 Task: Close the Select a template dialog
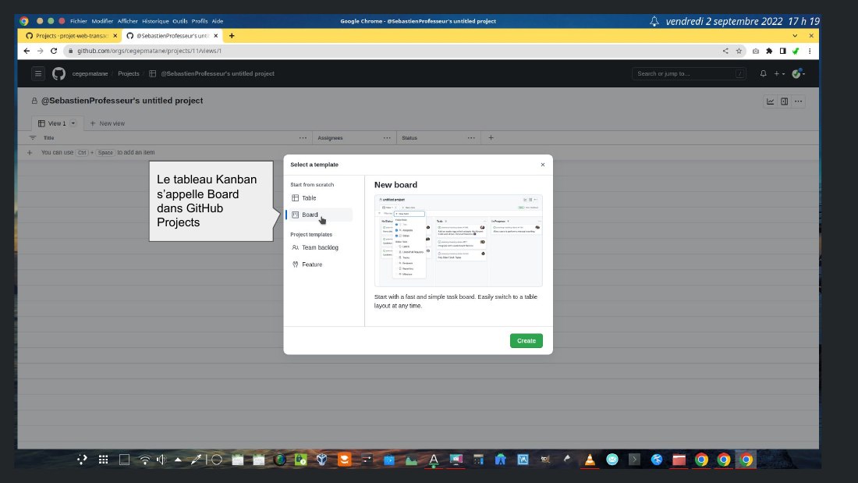542,165
